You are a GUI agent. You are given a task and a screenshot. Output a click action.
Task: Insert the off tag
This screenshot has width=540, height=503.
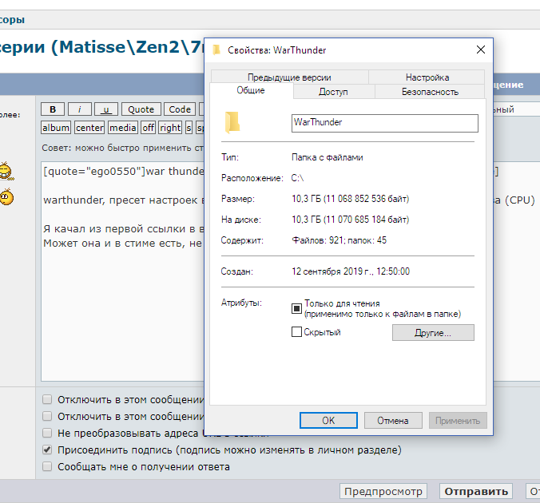(x=148, y=128)
